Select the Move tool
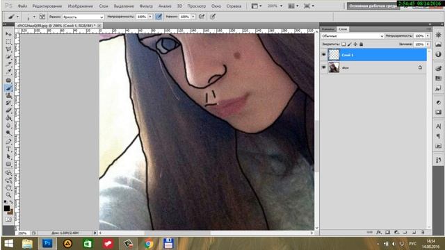Screen dimensions: 445x250 (8, 34)
